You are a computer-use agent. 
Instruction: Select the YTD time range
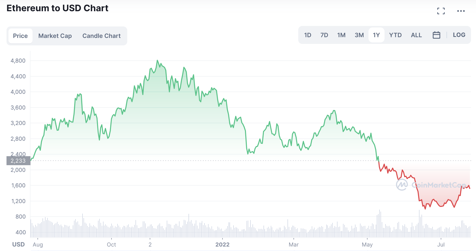coord(395,35)
